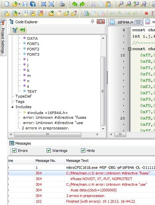Paste from clipboard with the clipboard icon

coord(108,4)
